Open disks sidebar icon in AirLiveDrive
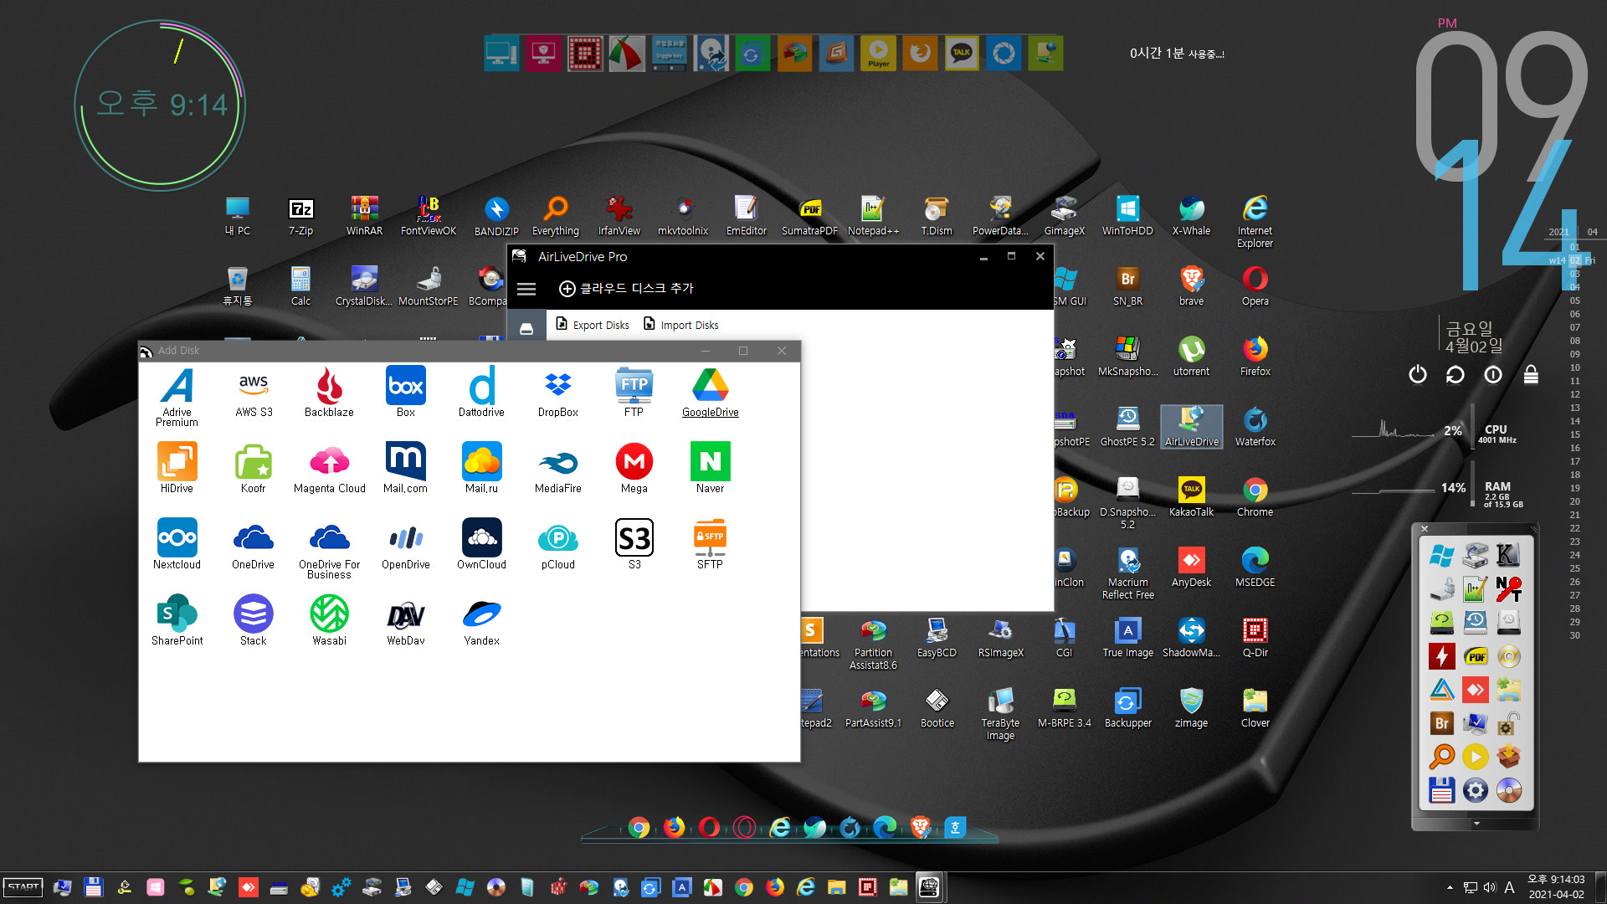This screenshot has height=904, width=1607. coord(526,329)
